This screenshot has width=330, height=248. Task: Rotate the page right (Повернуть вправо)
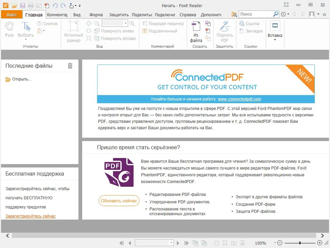tap(115, 38)
